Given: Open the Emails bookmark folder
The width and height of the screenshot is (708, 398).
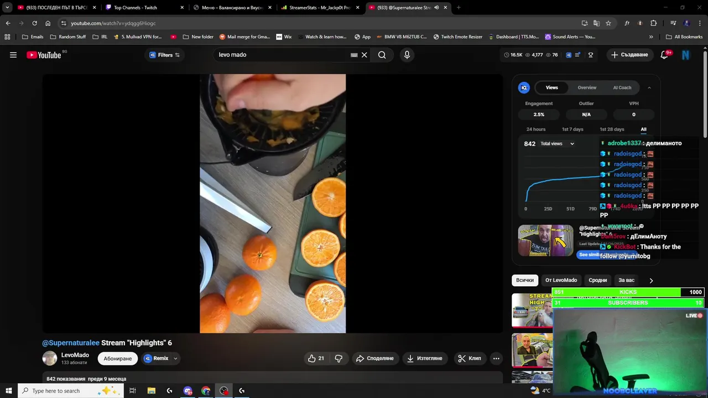Looking at the screenshot, I should (x=33, y=37).
